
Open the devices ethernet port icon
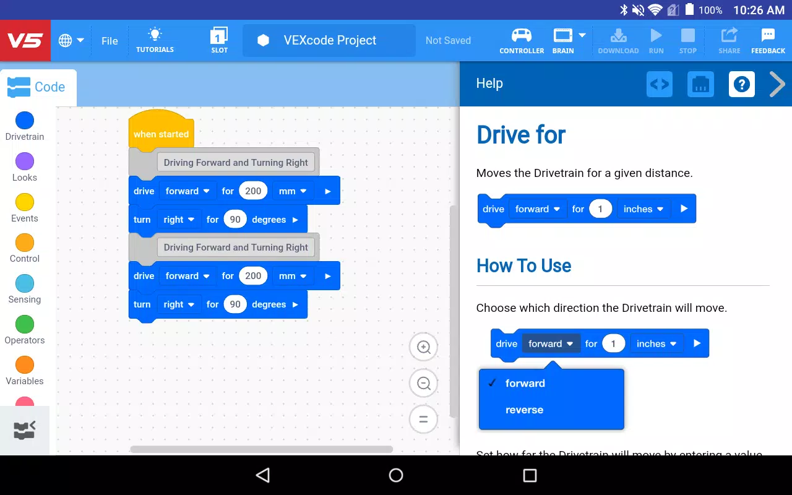(700, 84)
